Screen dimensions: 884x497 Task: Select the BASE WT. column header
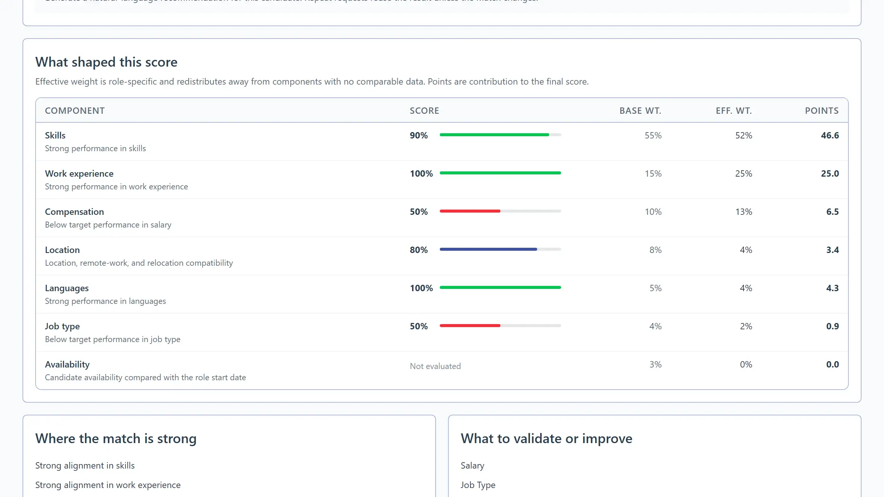[x=641, y=111]
